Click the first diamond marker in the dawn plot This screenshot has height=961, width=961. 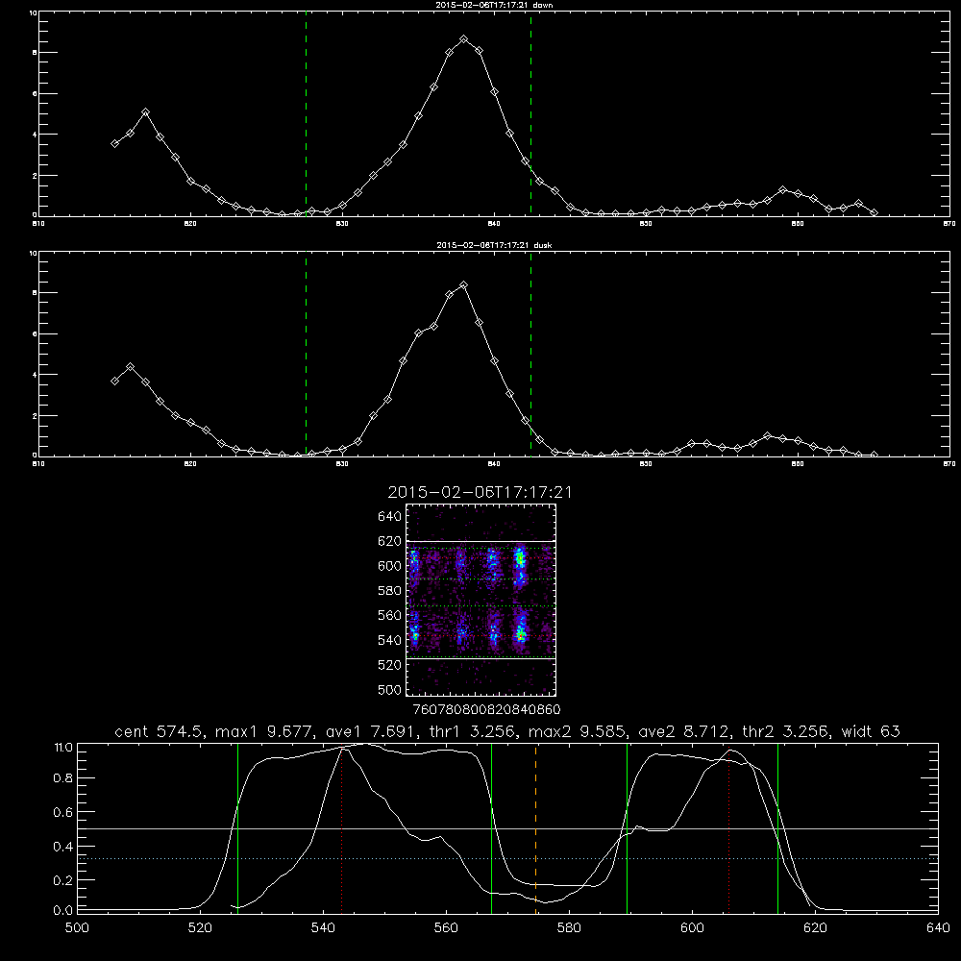114,143
